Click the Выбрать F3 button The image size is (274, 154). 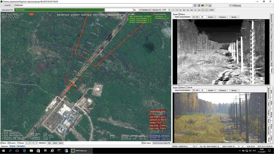(147, 10)
